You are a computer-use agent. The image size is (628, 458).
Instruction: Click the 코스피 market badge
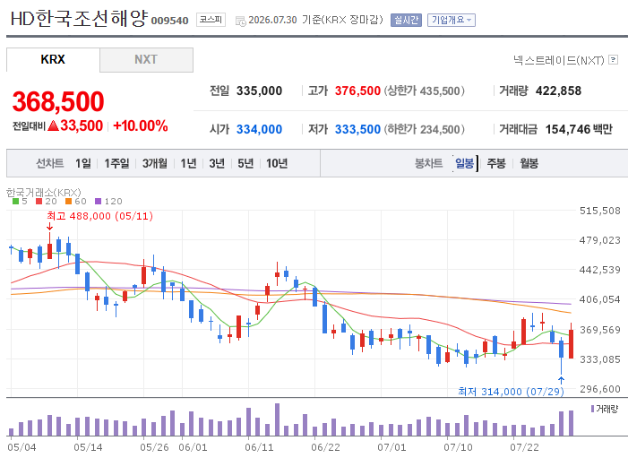(x=211, y=20)
